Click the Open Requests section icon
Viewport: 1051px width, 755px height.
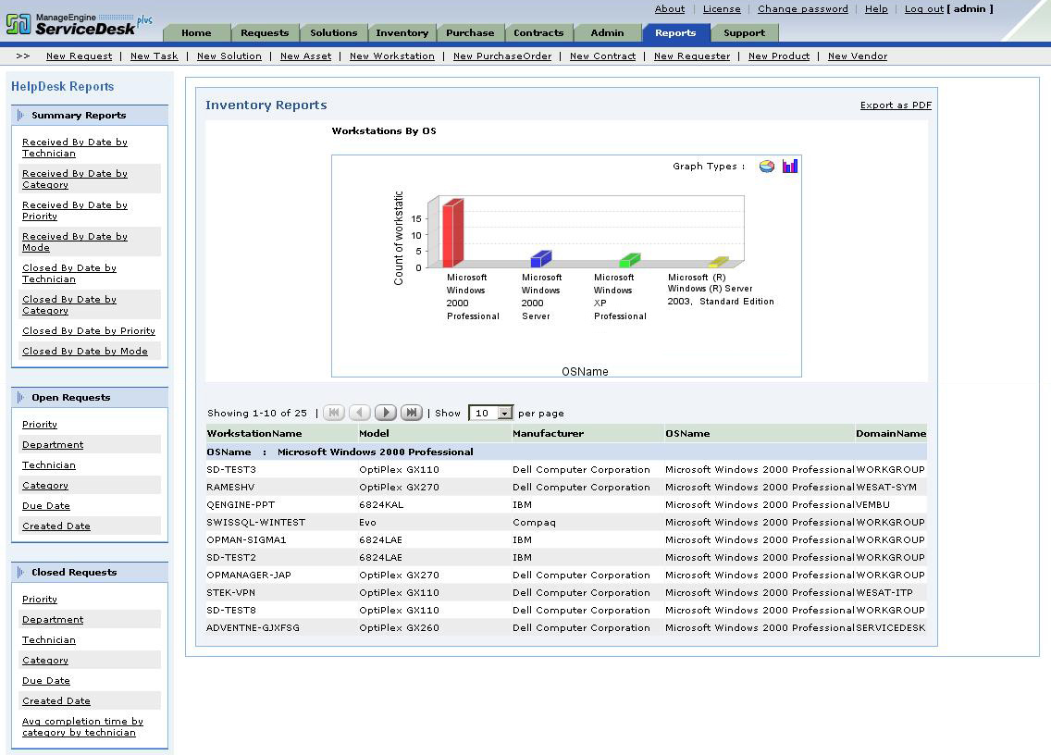tap(20, 397)
